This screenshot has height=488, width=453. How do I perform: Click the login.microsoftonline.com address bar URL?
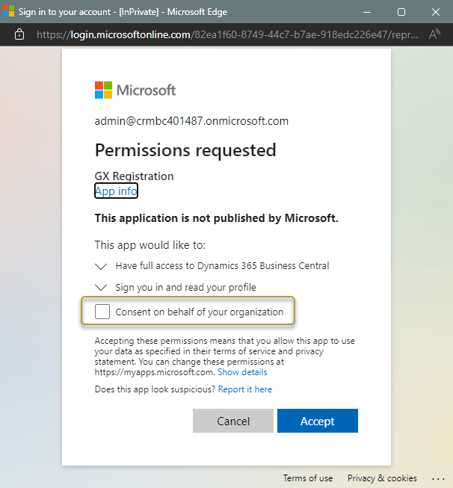point(224,34)
